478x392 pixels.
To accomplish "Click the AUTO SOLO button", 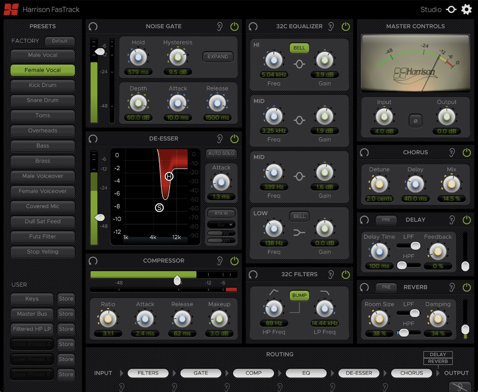I will tap(221, 153).
